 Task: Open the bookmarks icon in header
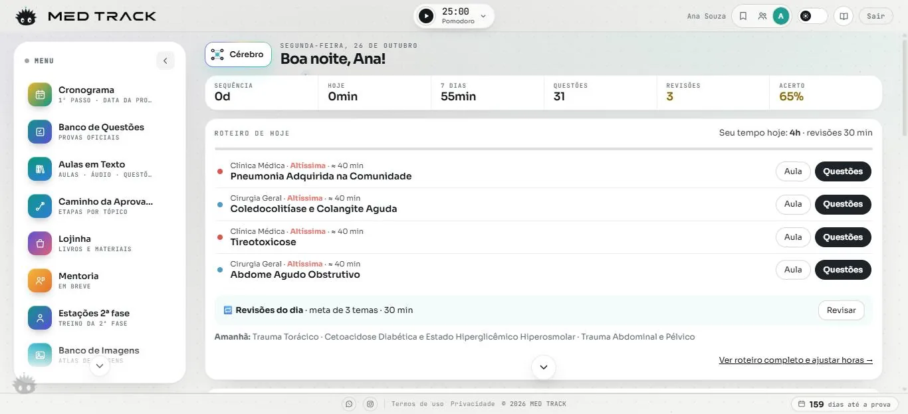[x=743, y=16]
